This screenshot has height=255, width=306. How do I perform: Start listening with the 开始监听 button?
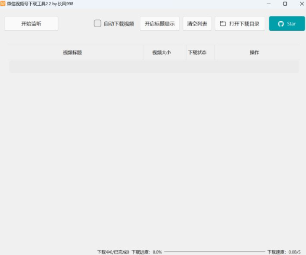(31, 23)
